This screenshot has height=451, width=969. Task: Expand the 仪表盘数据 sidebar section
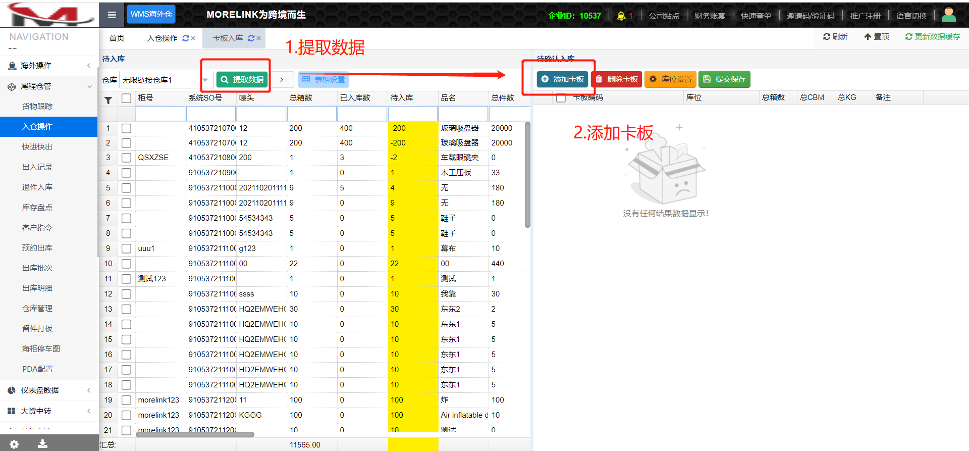[49, 390]
